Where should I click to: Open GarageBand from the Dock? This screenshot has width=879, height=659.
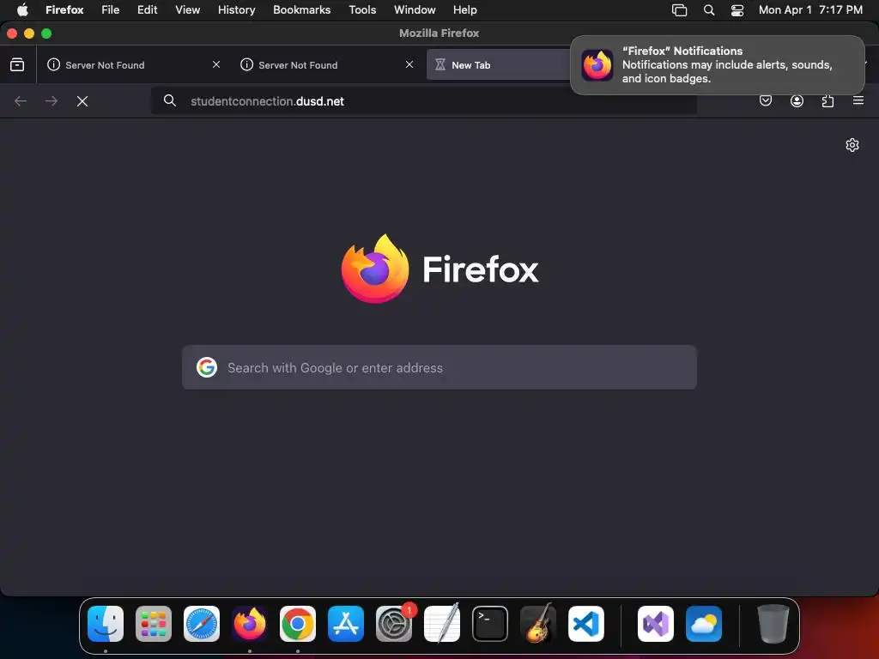(538, 624)
